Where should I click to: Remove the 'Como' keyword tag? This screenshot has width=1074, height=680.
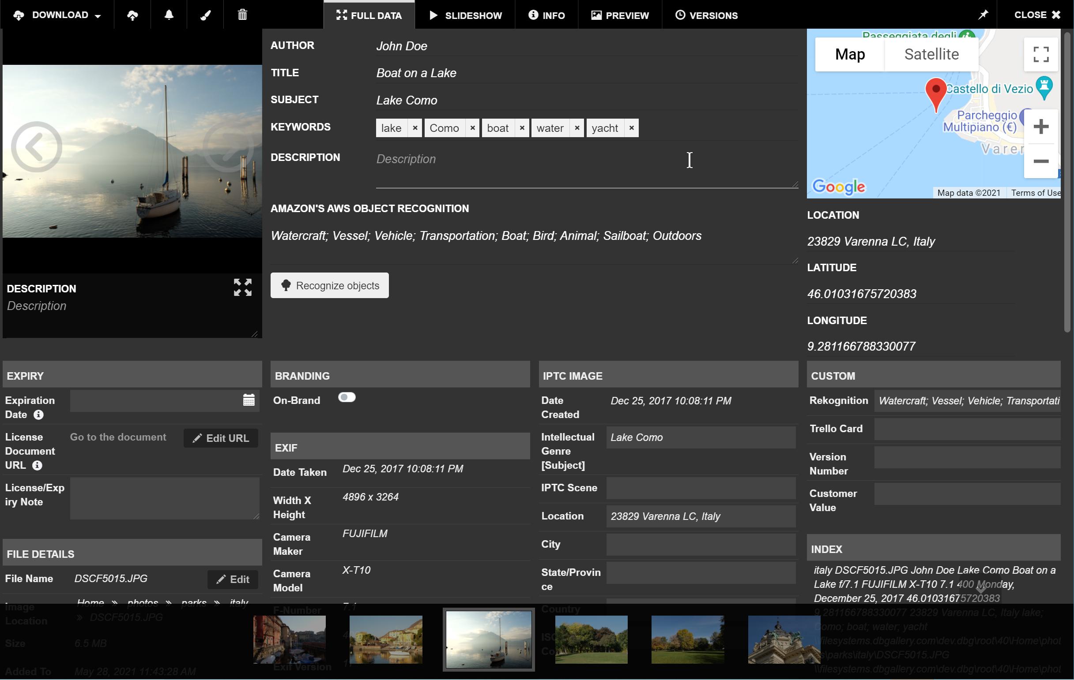coord(472,128)
